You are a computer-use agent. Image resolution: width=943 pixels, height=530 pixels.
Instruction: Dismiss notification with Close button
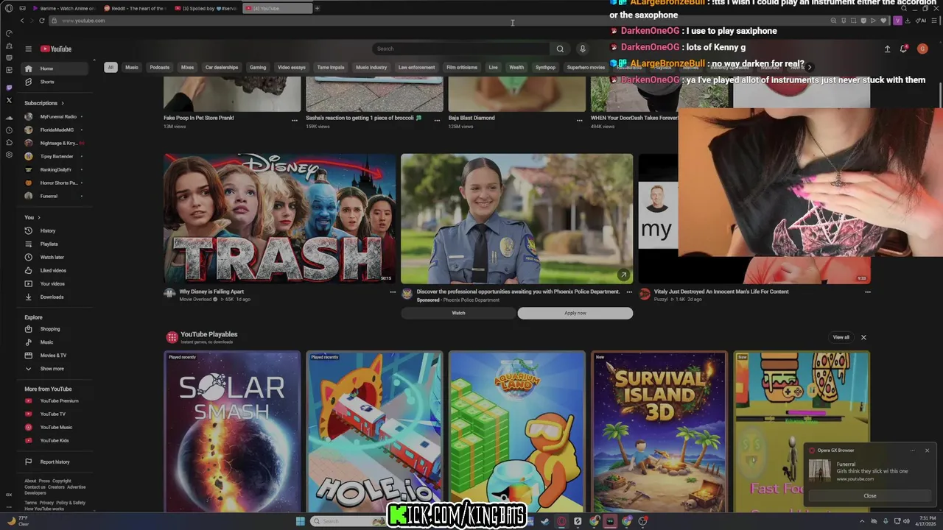[x=870, y=495]
